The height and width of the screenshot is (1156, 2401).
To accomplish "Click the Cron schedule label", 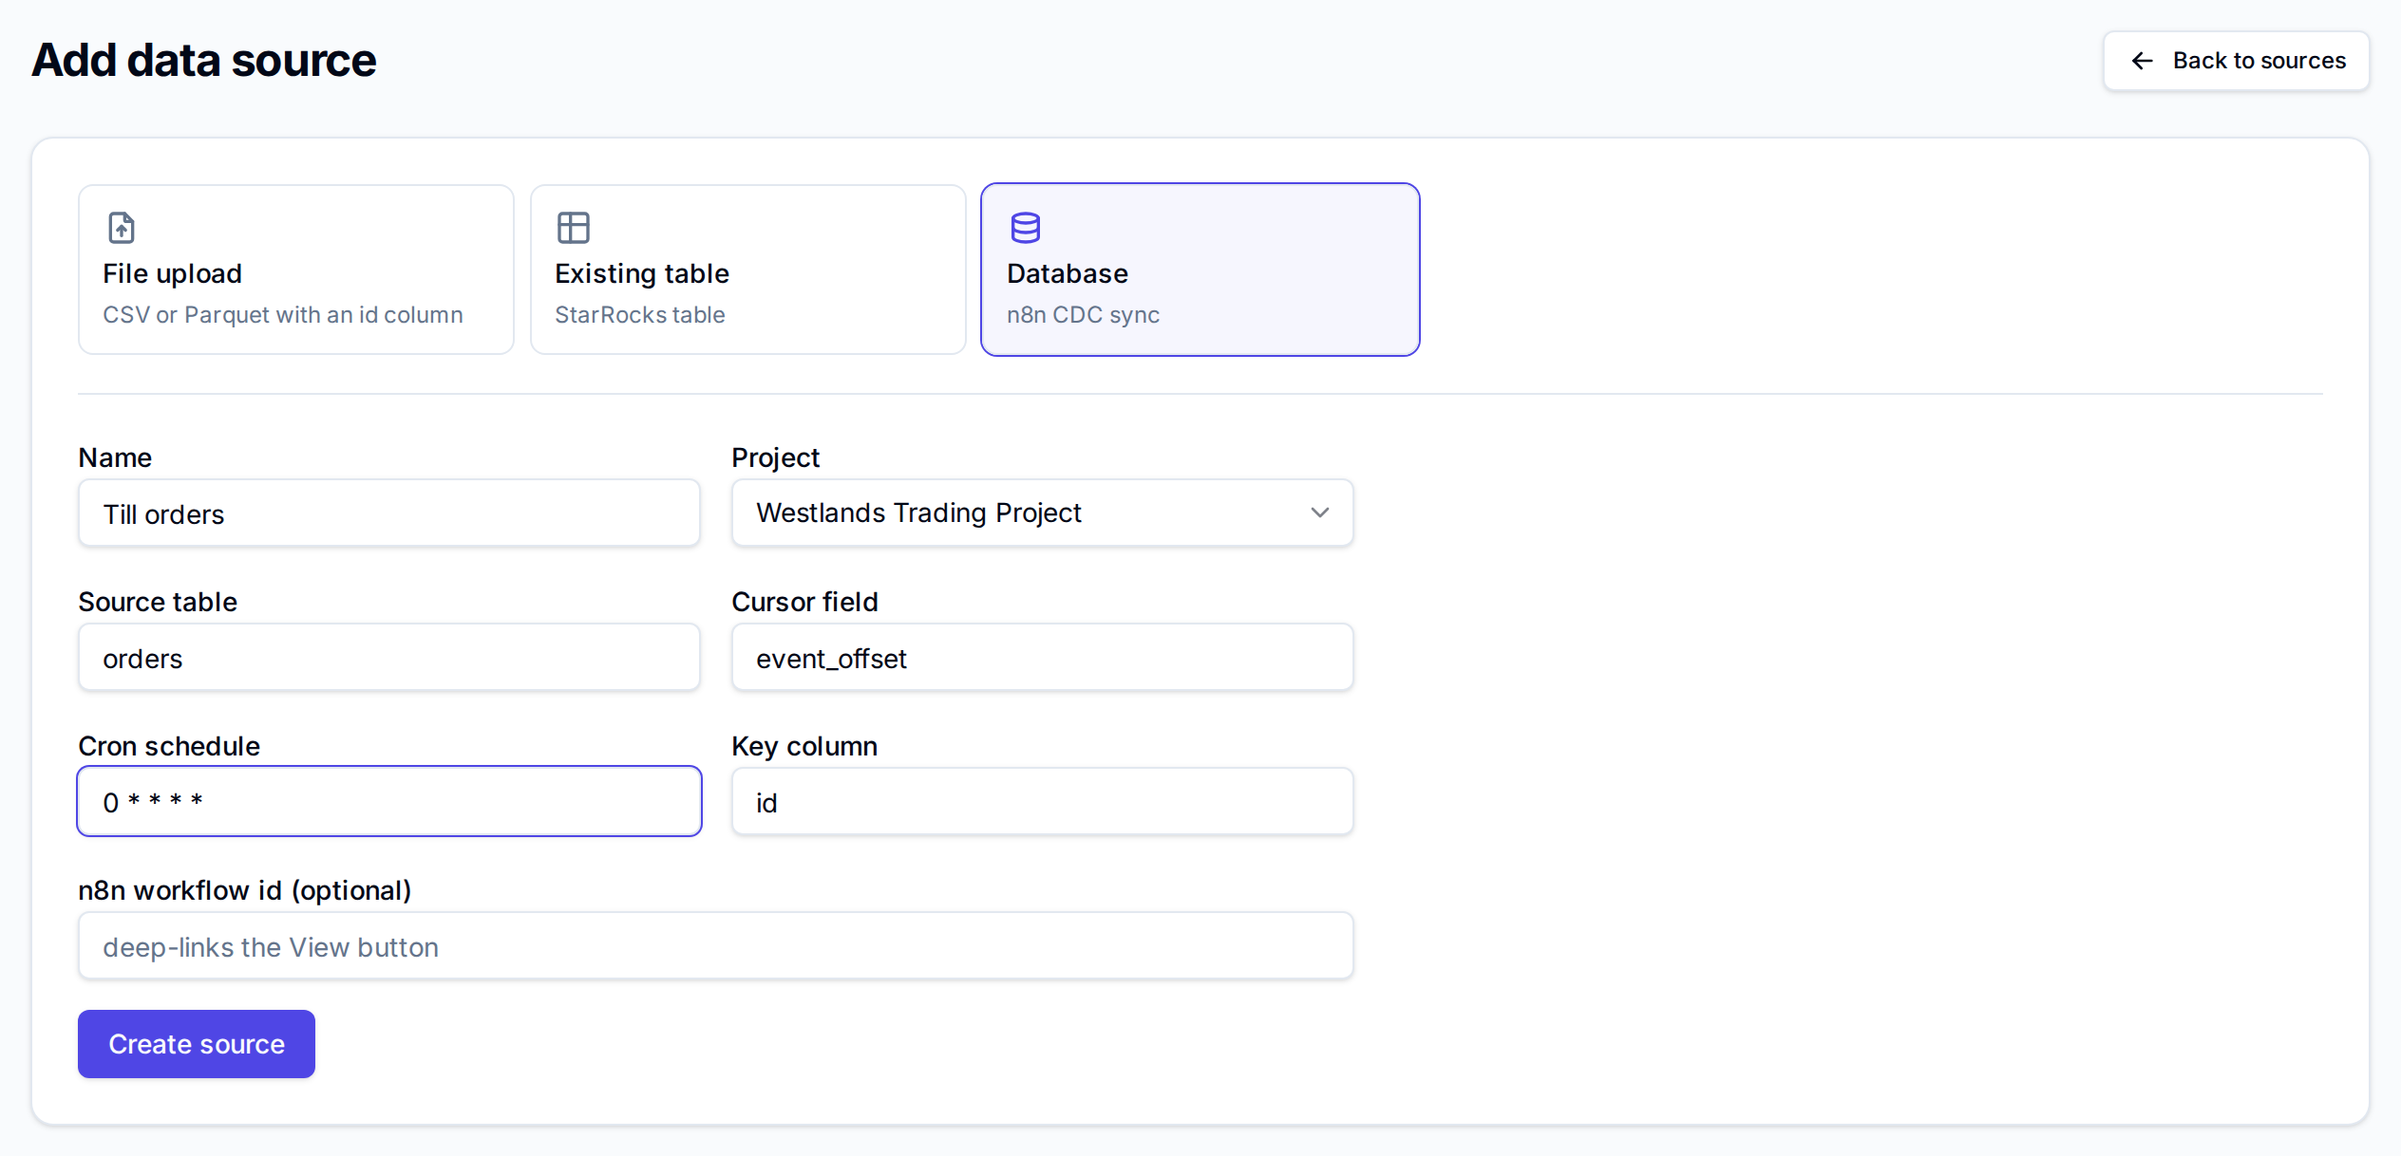I will (169, 746).
